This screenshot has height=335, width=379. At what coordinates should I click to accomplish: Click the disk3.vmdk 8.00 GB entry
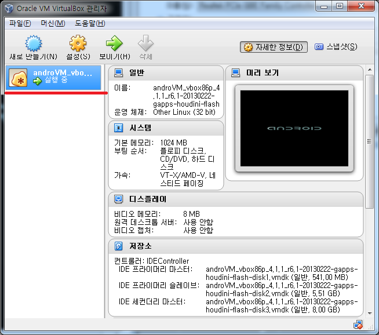tap(282, 305)
